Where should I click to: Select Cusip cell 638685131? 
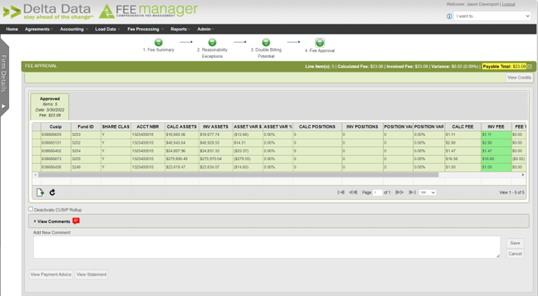click(x=56, y=143)
